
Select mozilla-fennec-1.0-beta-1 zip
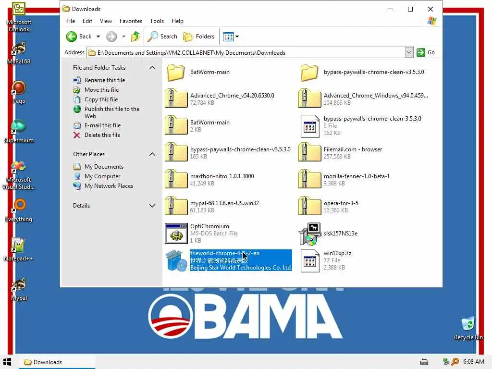point(344,179)
